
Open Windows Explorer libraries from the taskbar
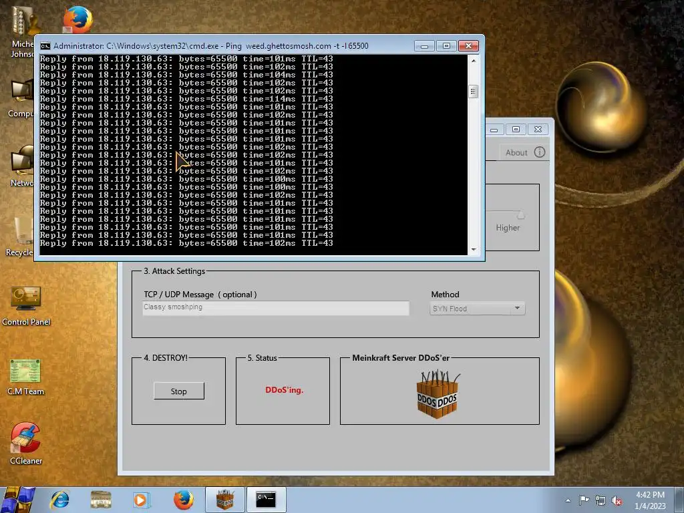(101, 500)
